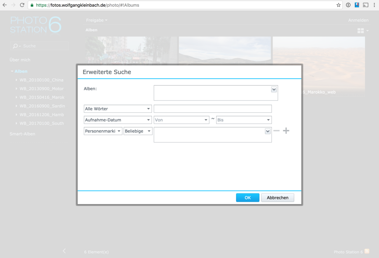Expand the 'Aufnahme-Datum' dropdown

(117, 120)
